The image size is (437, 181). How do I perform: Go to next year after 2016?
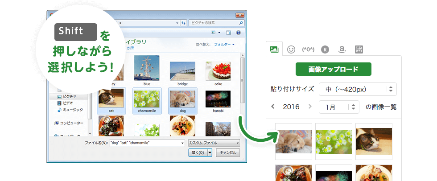310,107
